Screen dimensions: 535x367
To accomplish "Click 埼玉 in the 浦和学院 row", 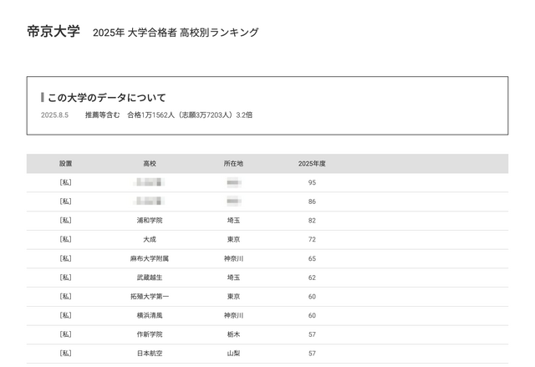I will pos(233,221).
